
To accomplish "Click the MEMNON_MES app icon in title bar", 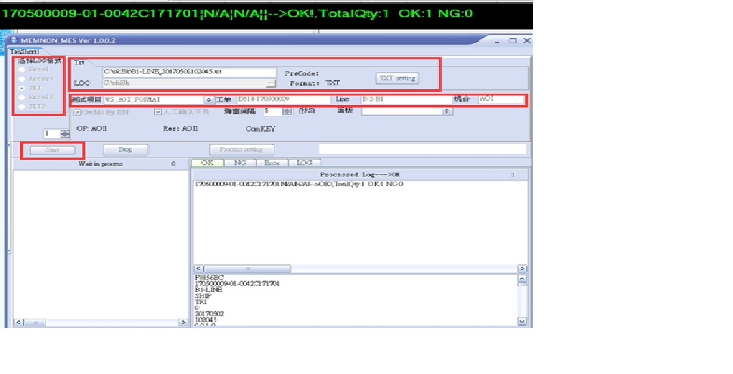I will click(13, 40).
